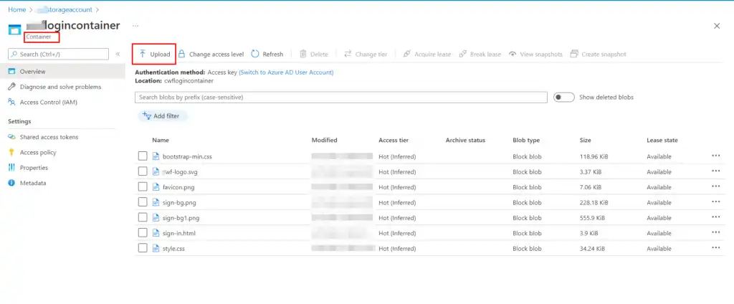Screen dimensions: 734x304
Task: Check the sign-in.html checkbox
Action: click(143, 233)
